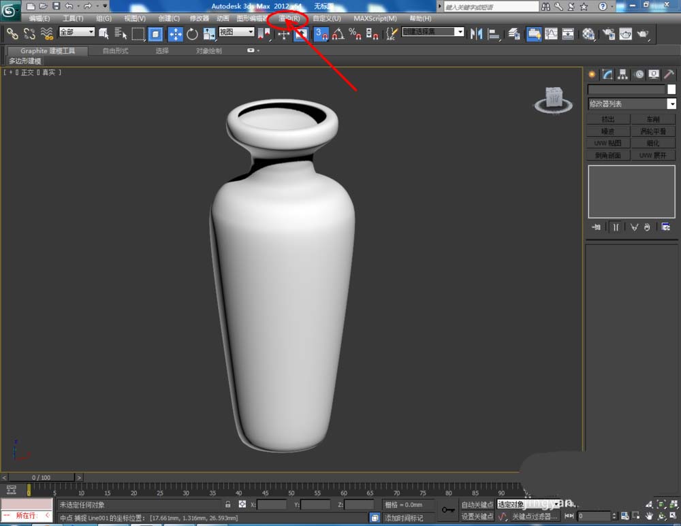
Task: Open the Hierarchy command panel tab
Action: pyautogui.click(x=623, y=74)
